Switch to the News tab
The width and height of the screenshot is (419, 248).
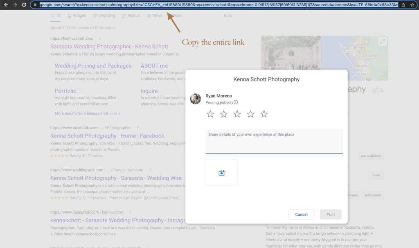tap(155, 15)
